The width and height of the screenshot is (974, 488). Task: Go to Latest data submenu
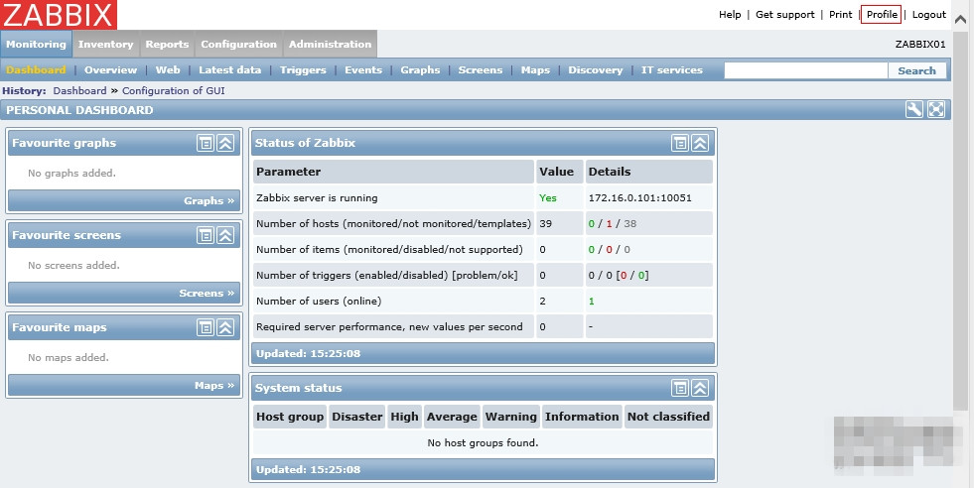[229, 70]
